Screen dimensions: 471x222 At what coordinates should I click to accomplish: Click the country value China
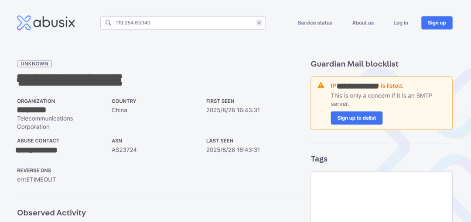click(x=119, y=111)
